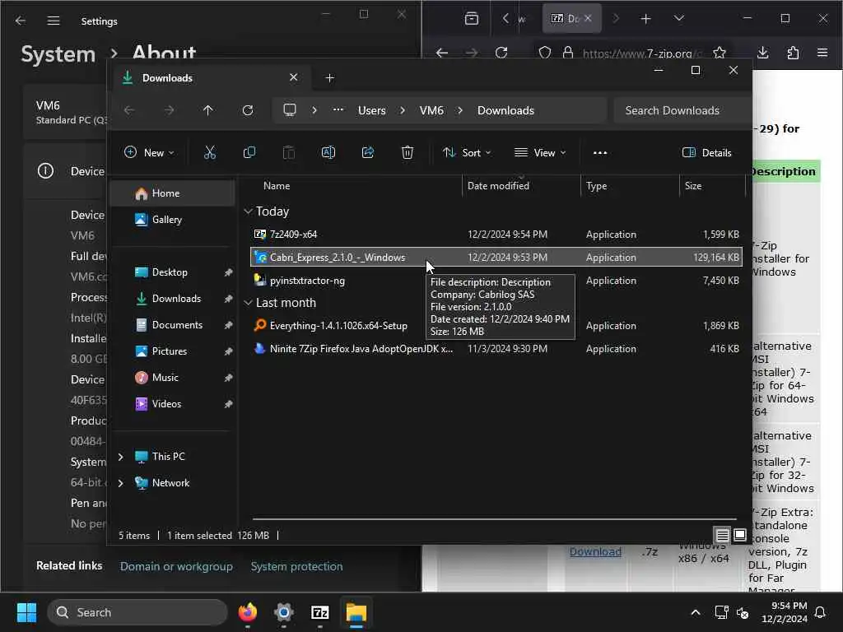Reload the 7-zip.org page in Firefox

501,53
